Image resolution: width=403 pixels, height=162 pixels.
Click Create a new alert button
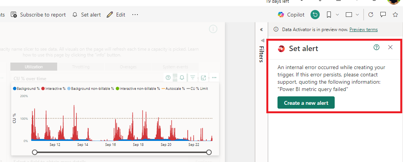306,103
